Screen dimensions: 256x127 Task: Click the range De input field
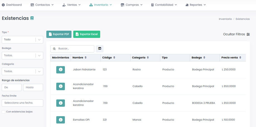12,87
